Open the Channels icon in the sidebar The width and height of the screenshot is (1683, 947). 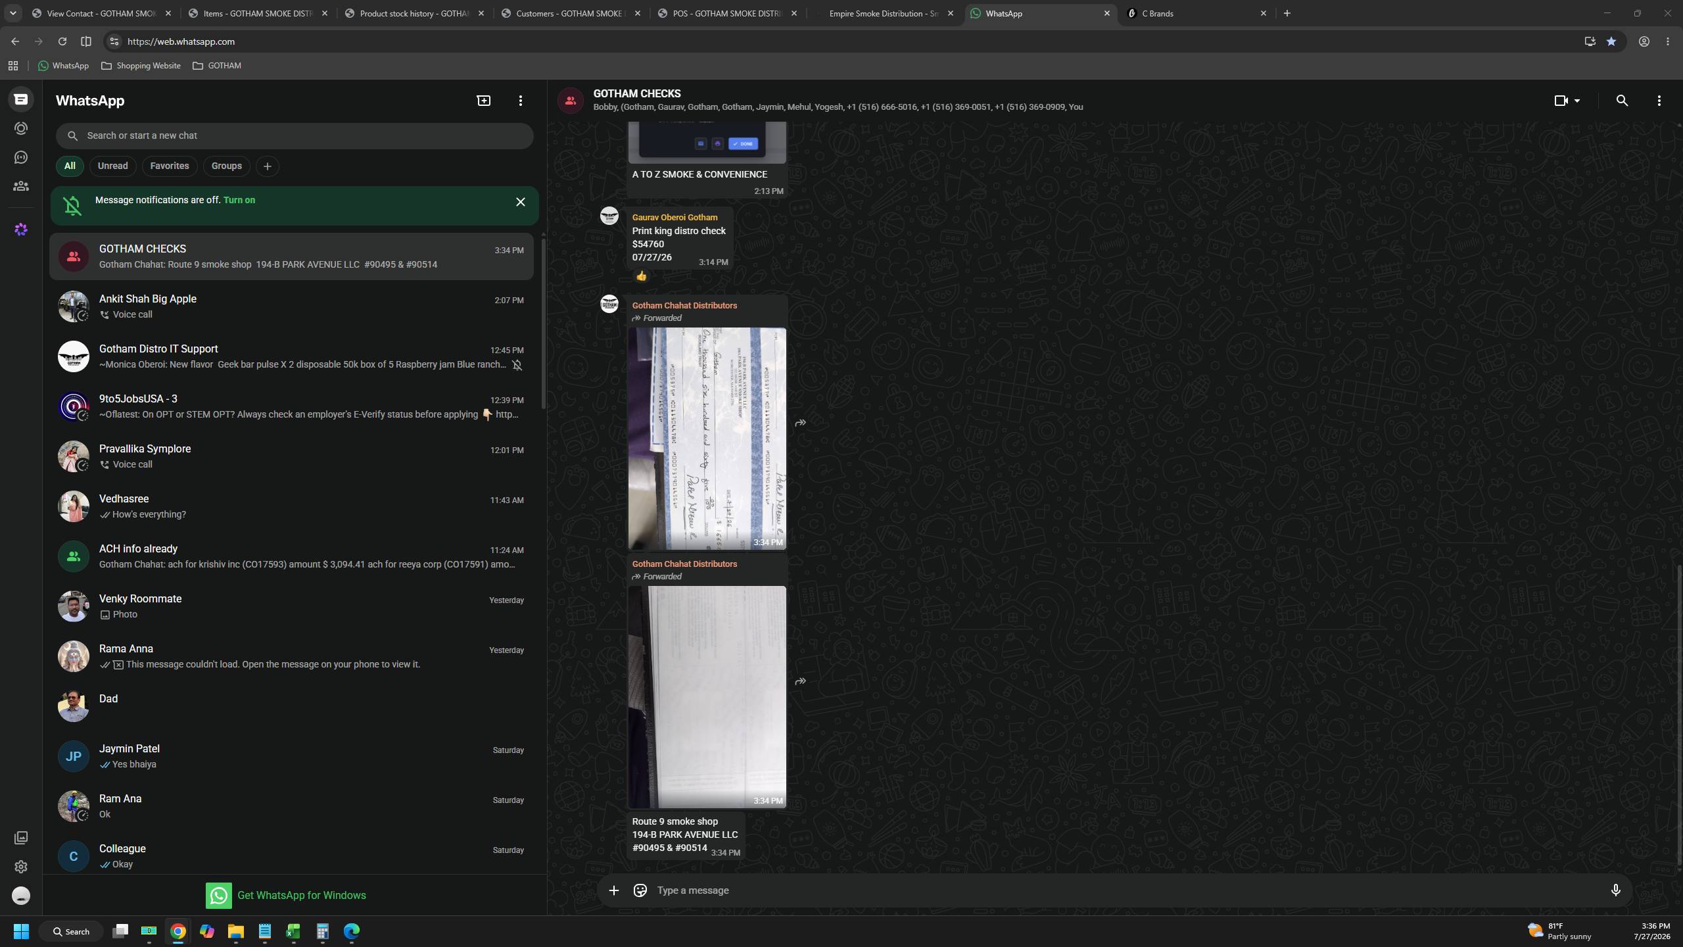[21, 157]
